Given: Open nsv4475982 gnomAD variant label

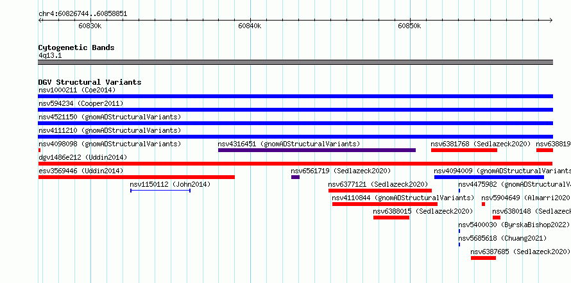Looking at the screenshot, I should point(515,184).
